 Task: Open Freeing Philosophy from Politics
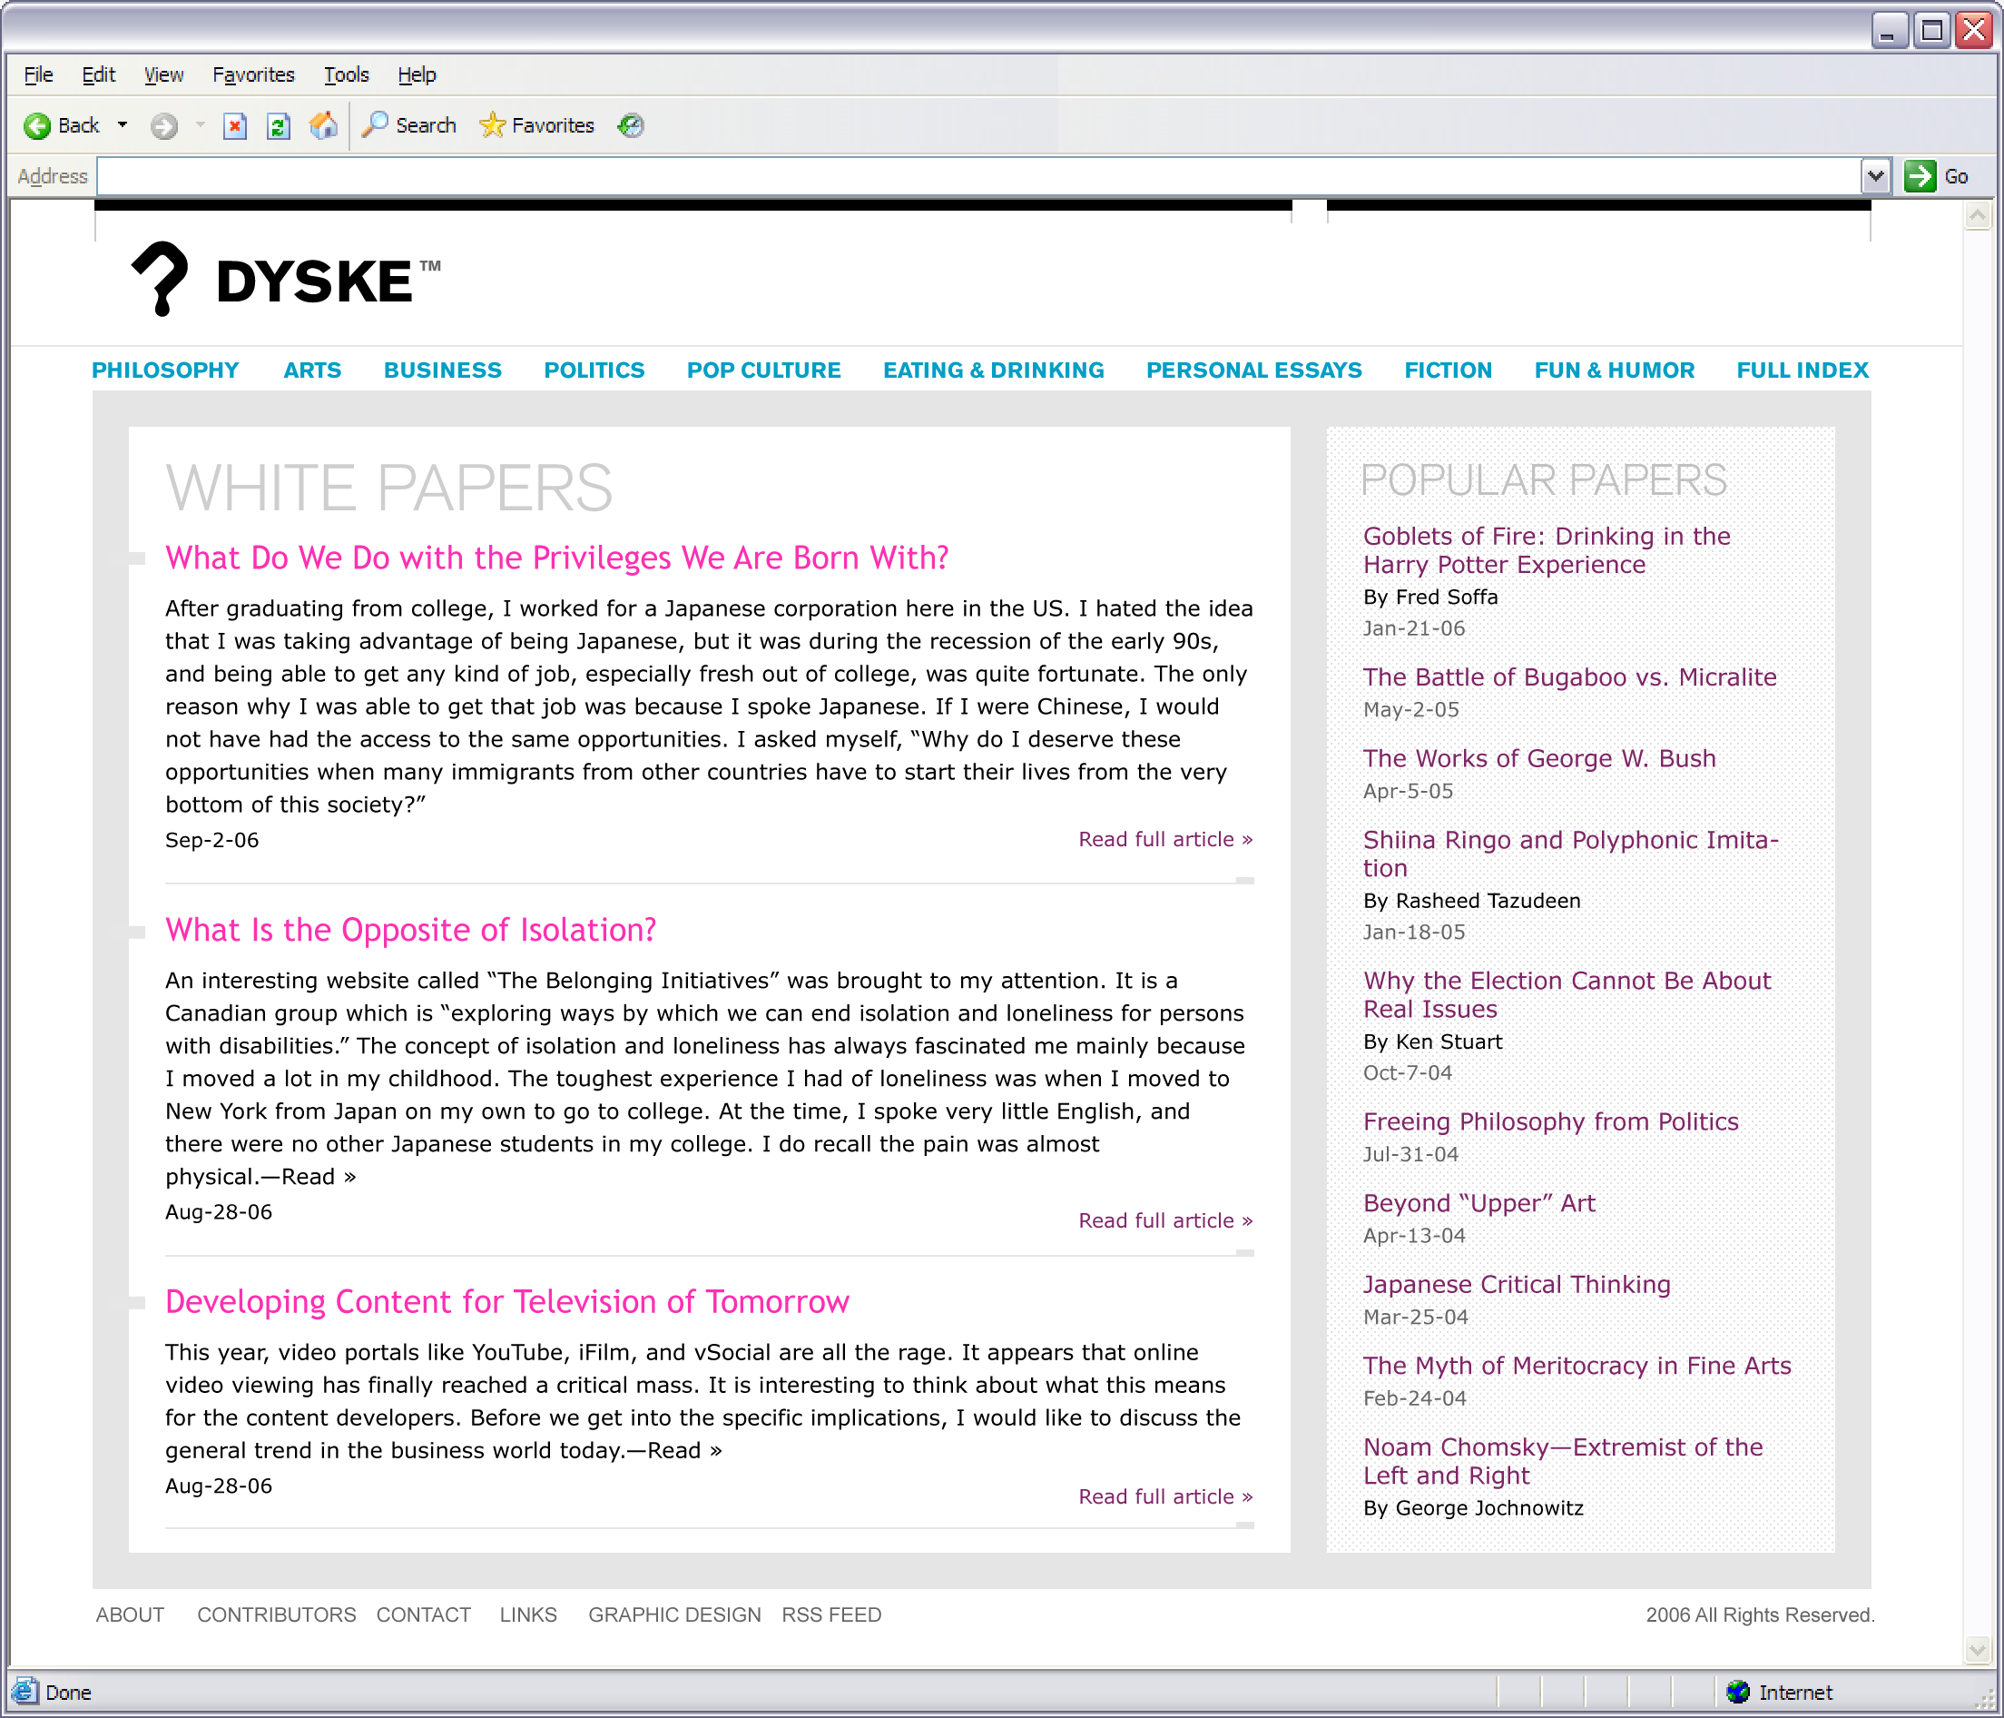pos(1550,1121)
